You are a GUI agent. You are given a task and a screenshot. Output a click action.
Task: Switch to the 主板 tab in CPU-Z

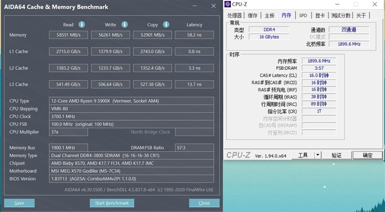pos(269,15)
